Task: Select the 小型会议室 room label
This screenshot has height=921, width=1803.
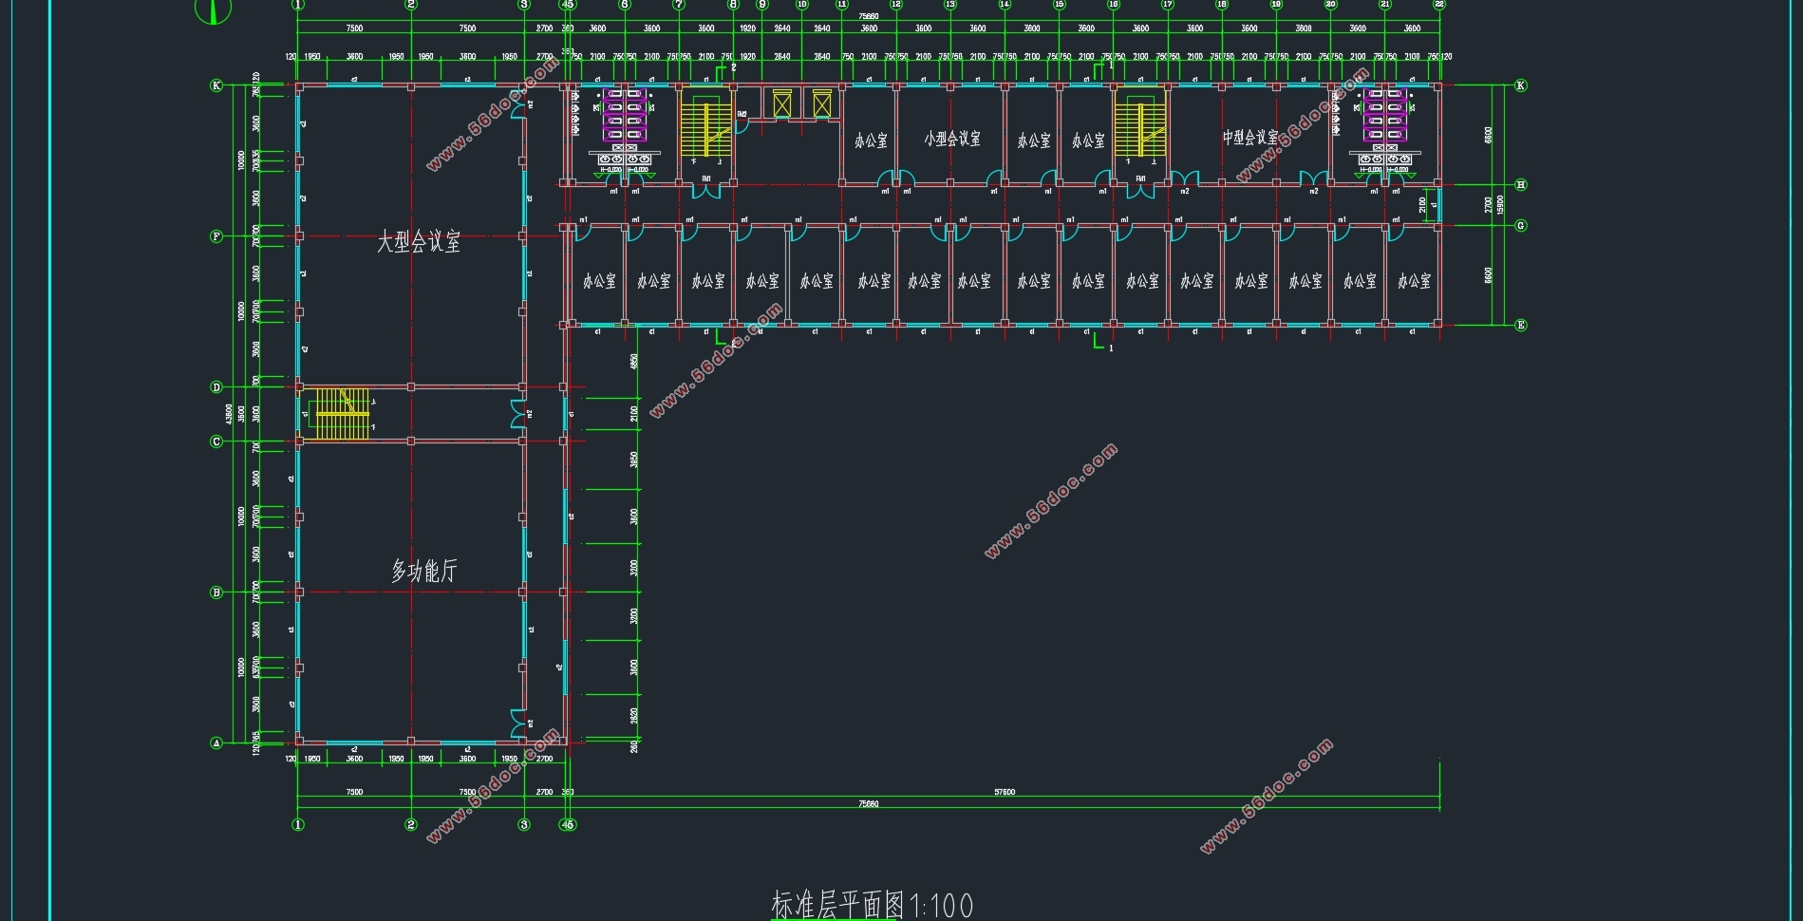Action: coord(952,139)
